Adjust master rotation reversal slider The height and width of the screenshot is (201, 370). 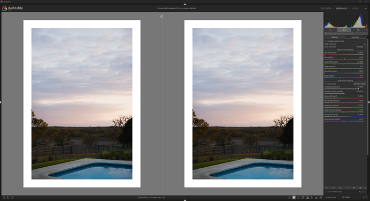point(344,93)
